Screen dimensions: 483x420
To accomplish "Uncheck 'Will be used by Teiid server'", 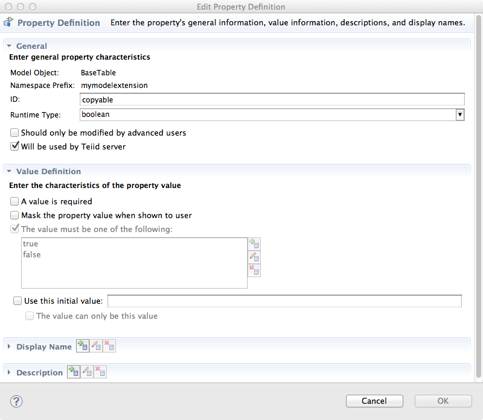I will coord(14,146).
